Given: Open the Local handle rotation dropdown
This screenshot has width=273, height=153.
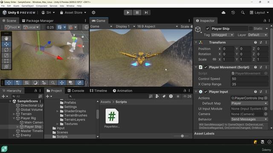Looking at the screenshot, I should point(31,27).
